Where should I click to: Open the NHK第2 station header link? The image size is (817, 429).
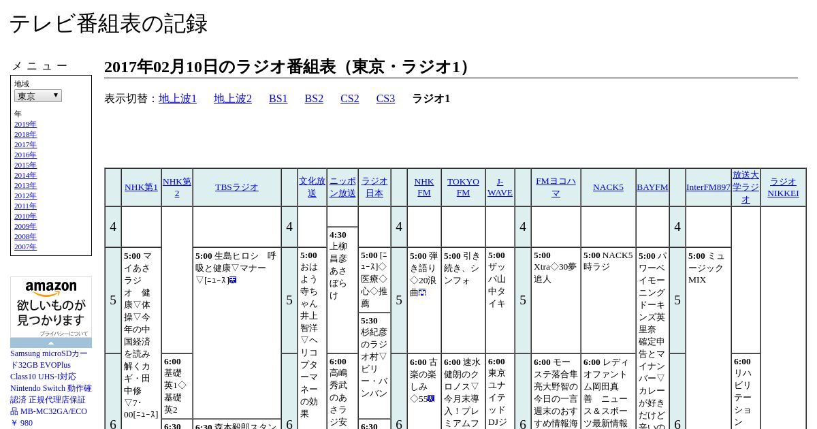point(177,187)
